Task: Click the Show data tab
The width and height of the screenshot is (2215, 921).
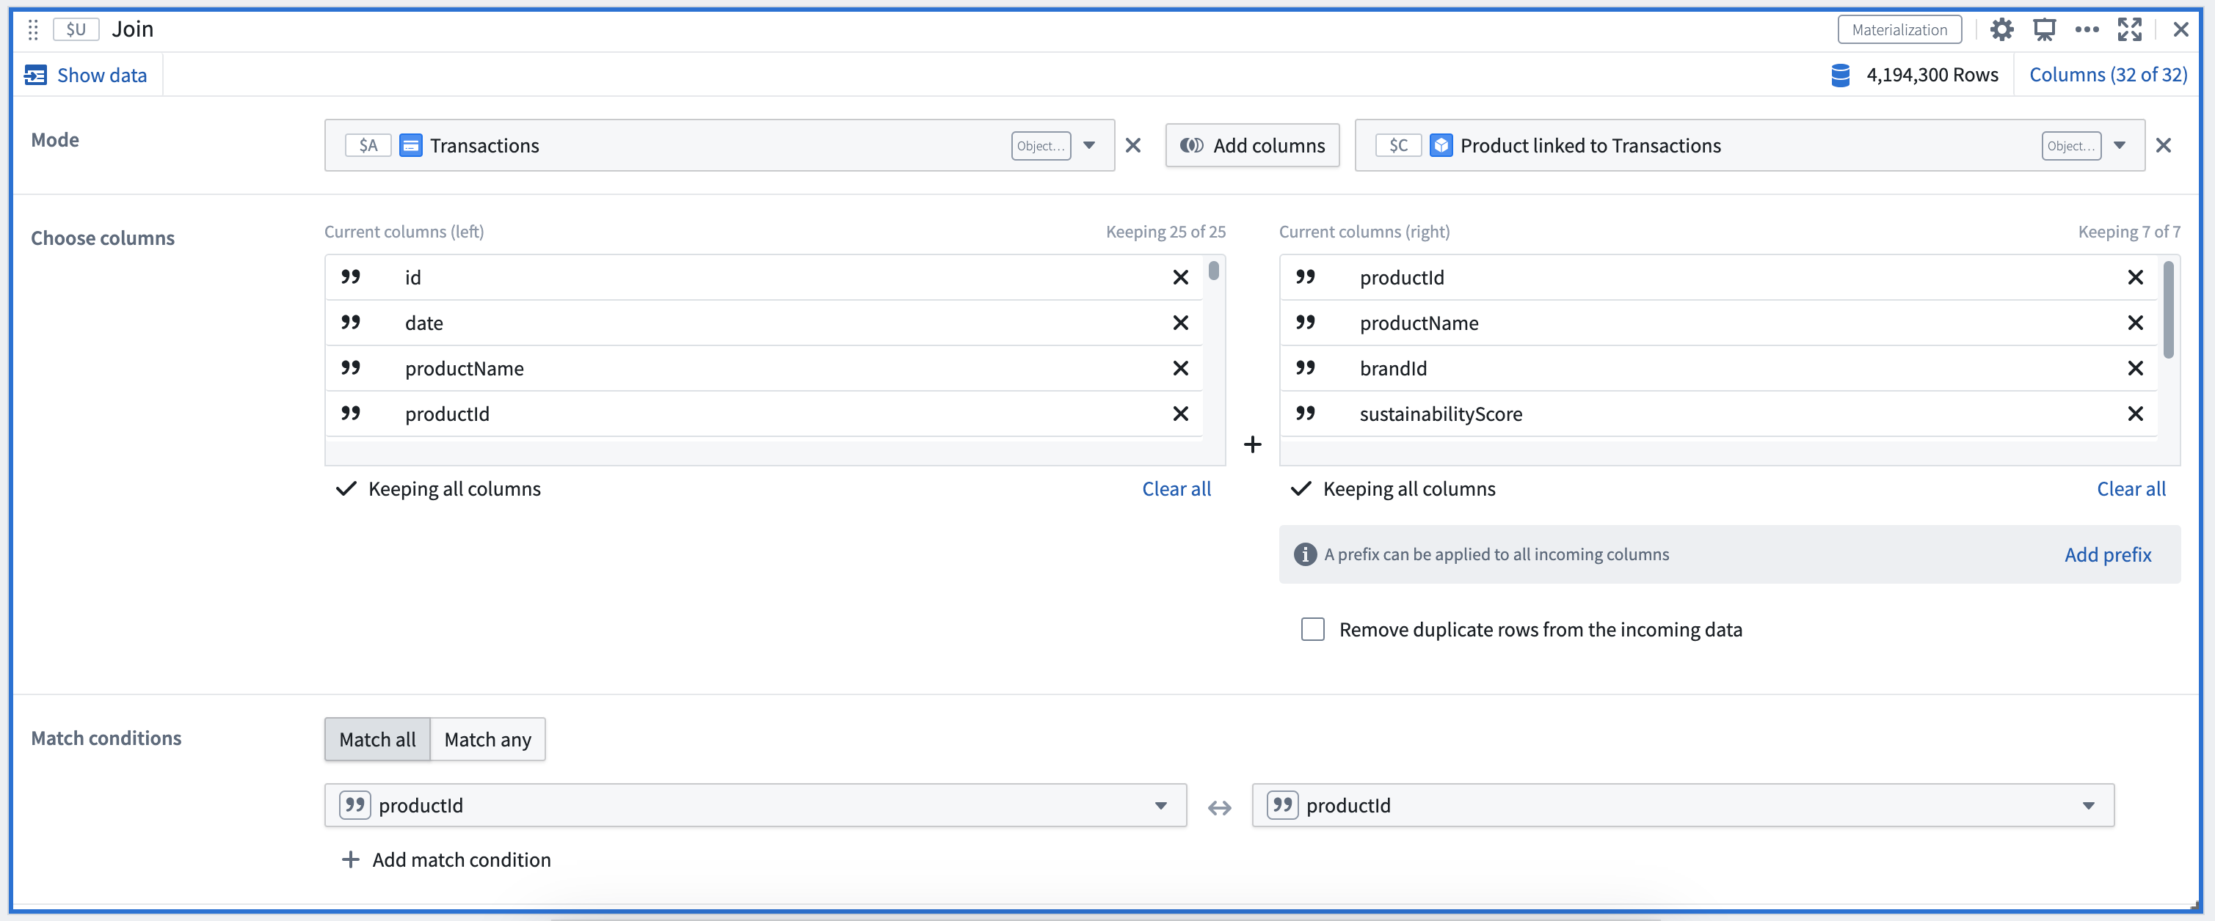Action: click(86, 75)
